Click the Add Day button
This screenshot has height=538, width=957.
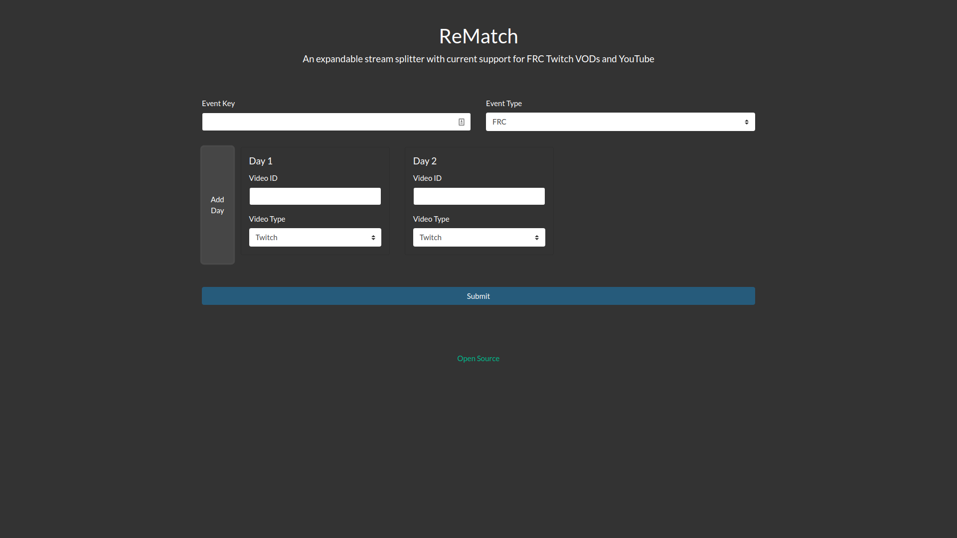tap(217, 205)
